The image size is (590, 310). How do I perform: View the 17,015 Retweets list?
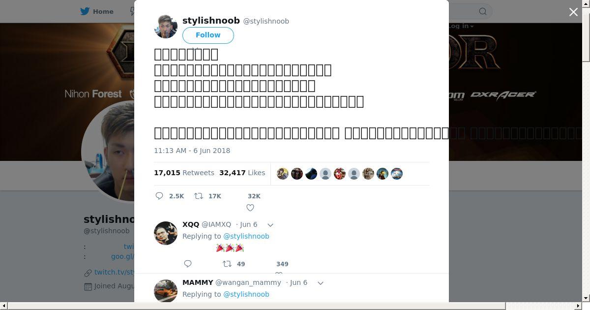184,173
